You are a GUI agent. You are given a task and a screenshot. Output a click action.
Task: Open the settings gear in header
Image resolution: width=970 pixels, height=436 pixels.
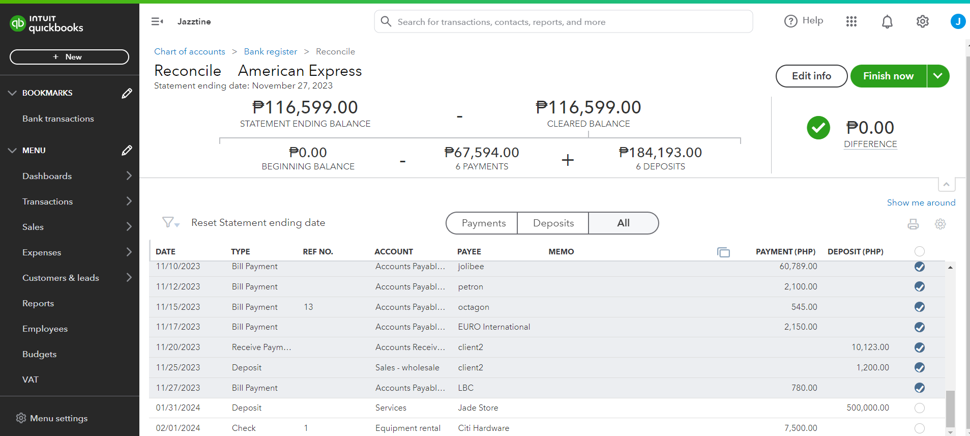point(922,21)
